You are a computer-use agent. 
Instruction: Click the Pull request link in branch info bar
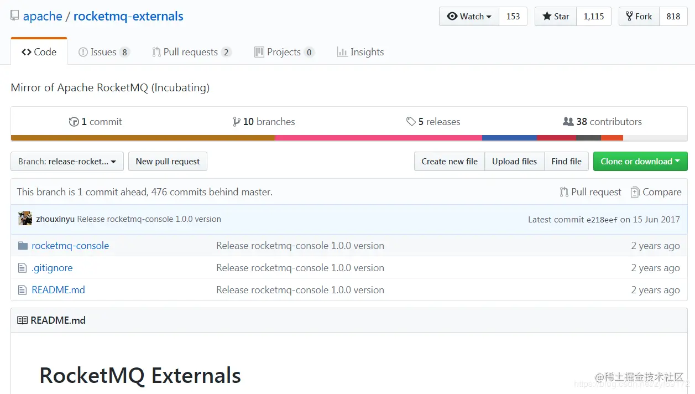[591, 192]
